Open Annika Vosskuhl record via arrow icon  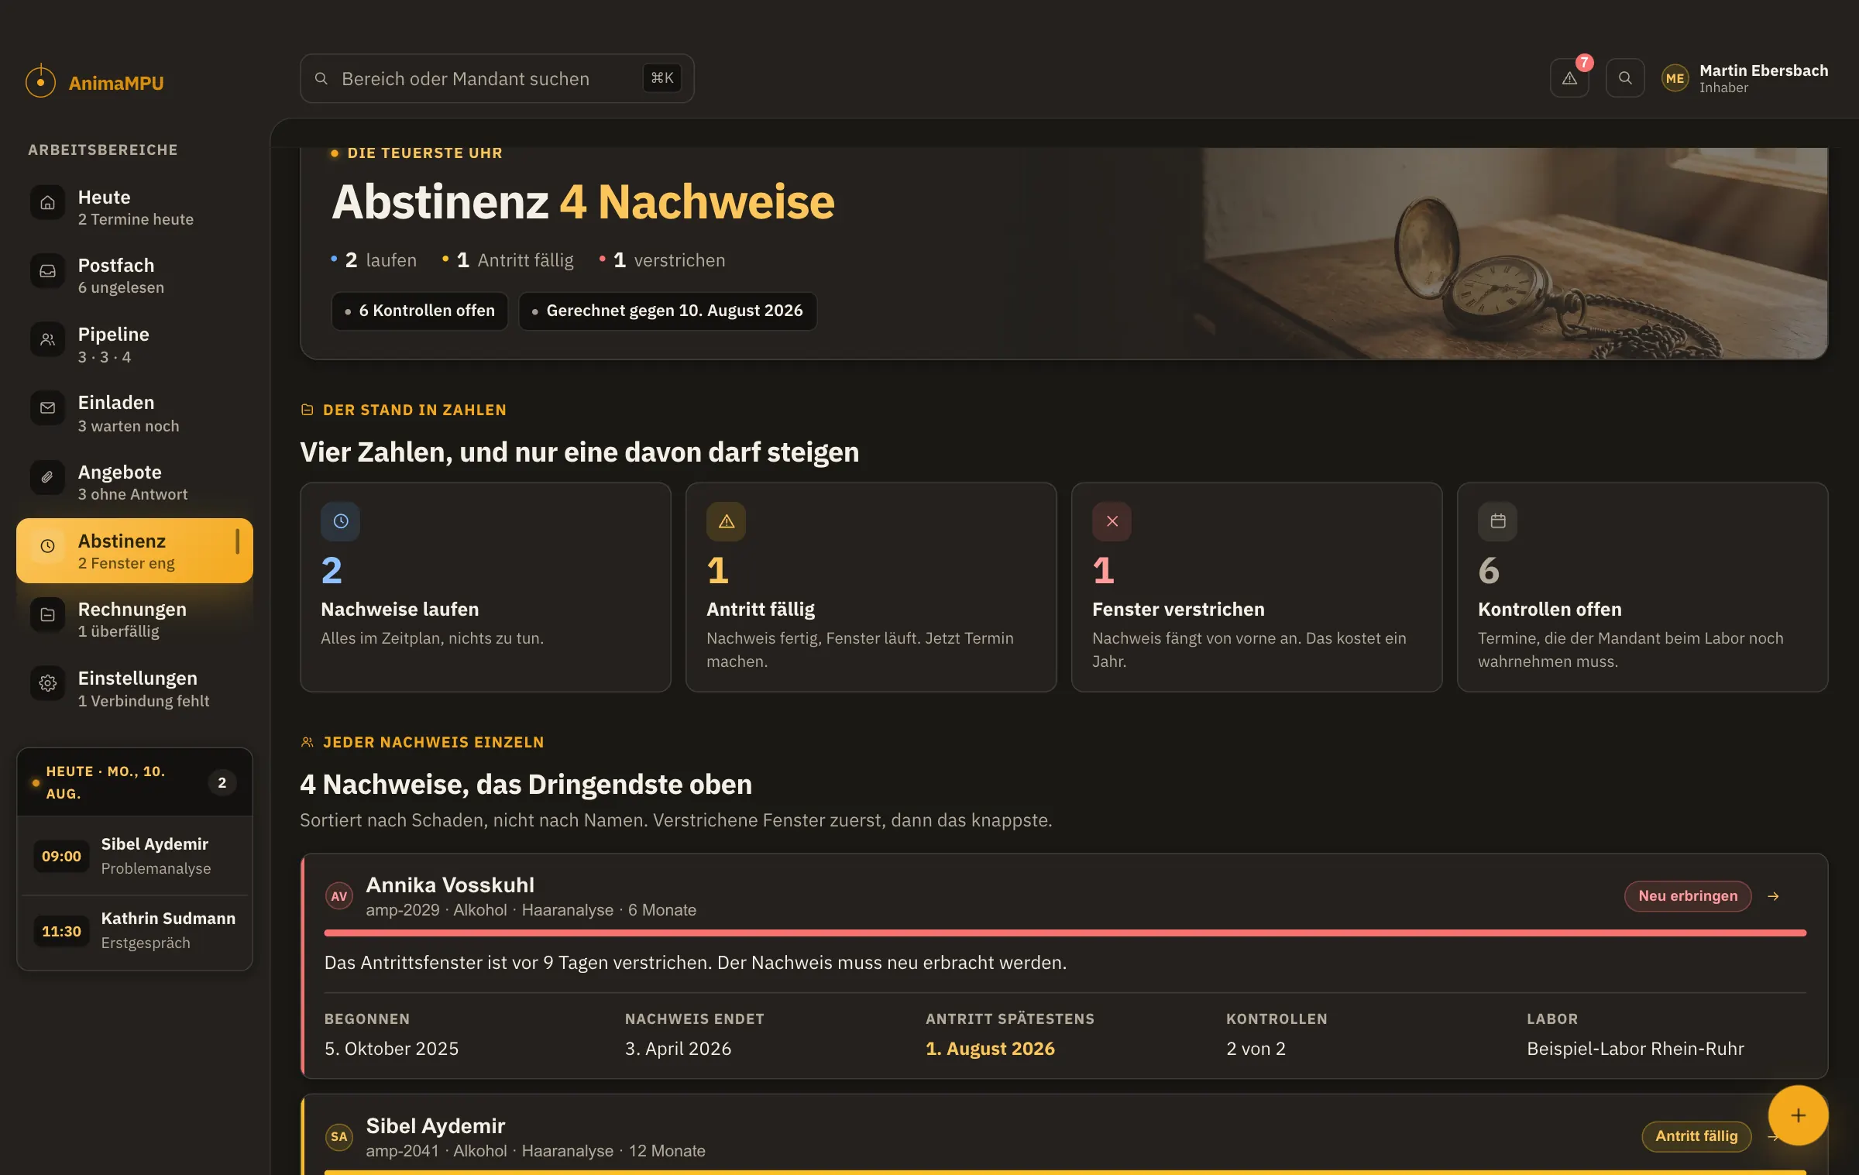point(1774,896)
